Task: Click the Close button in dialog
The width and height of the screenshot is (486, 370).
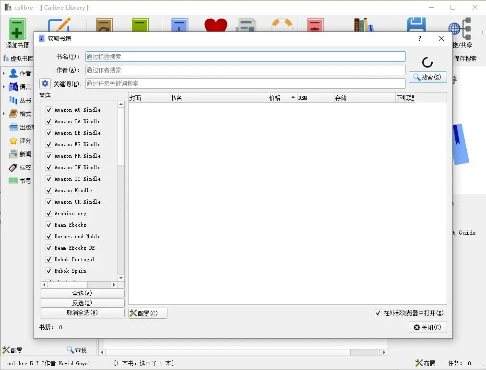Action: pos(428,327)
